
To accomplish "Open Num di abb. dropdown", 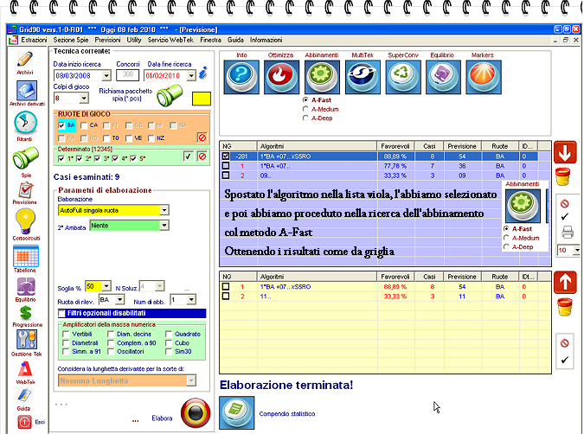I will (191, 300).
